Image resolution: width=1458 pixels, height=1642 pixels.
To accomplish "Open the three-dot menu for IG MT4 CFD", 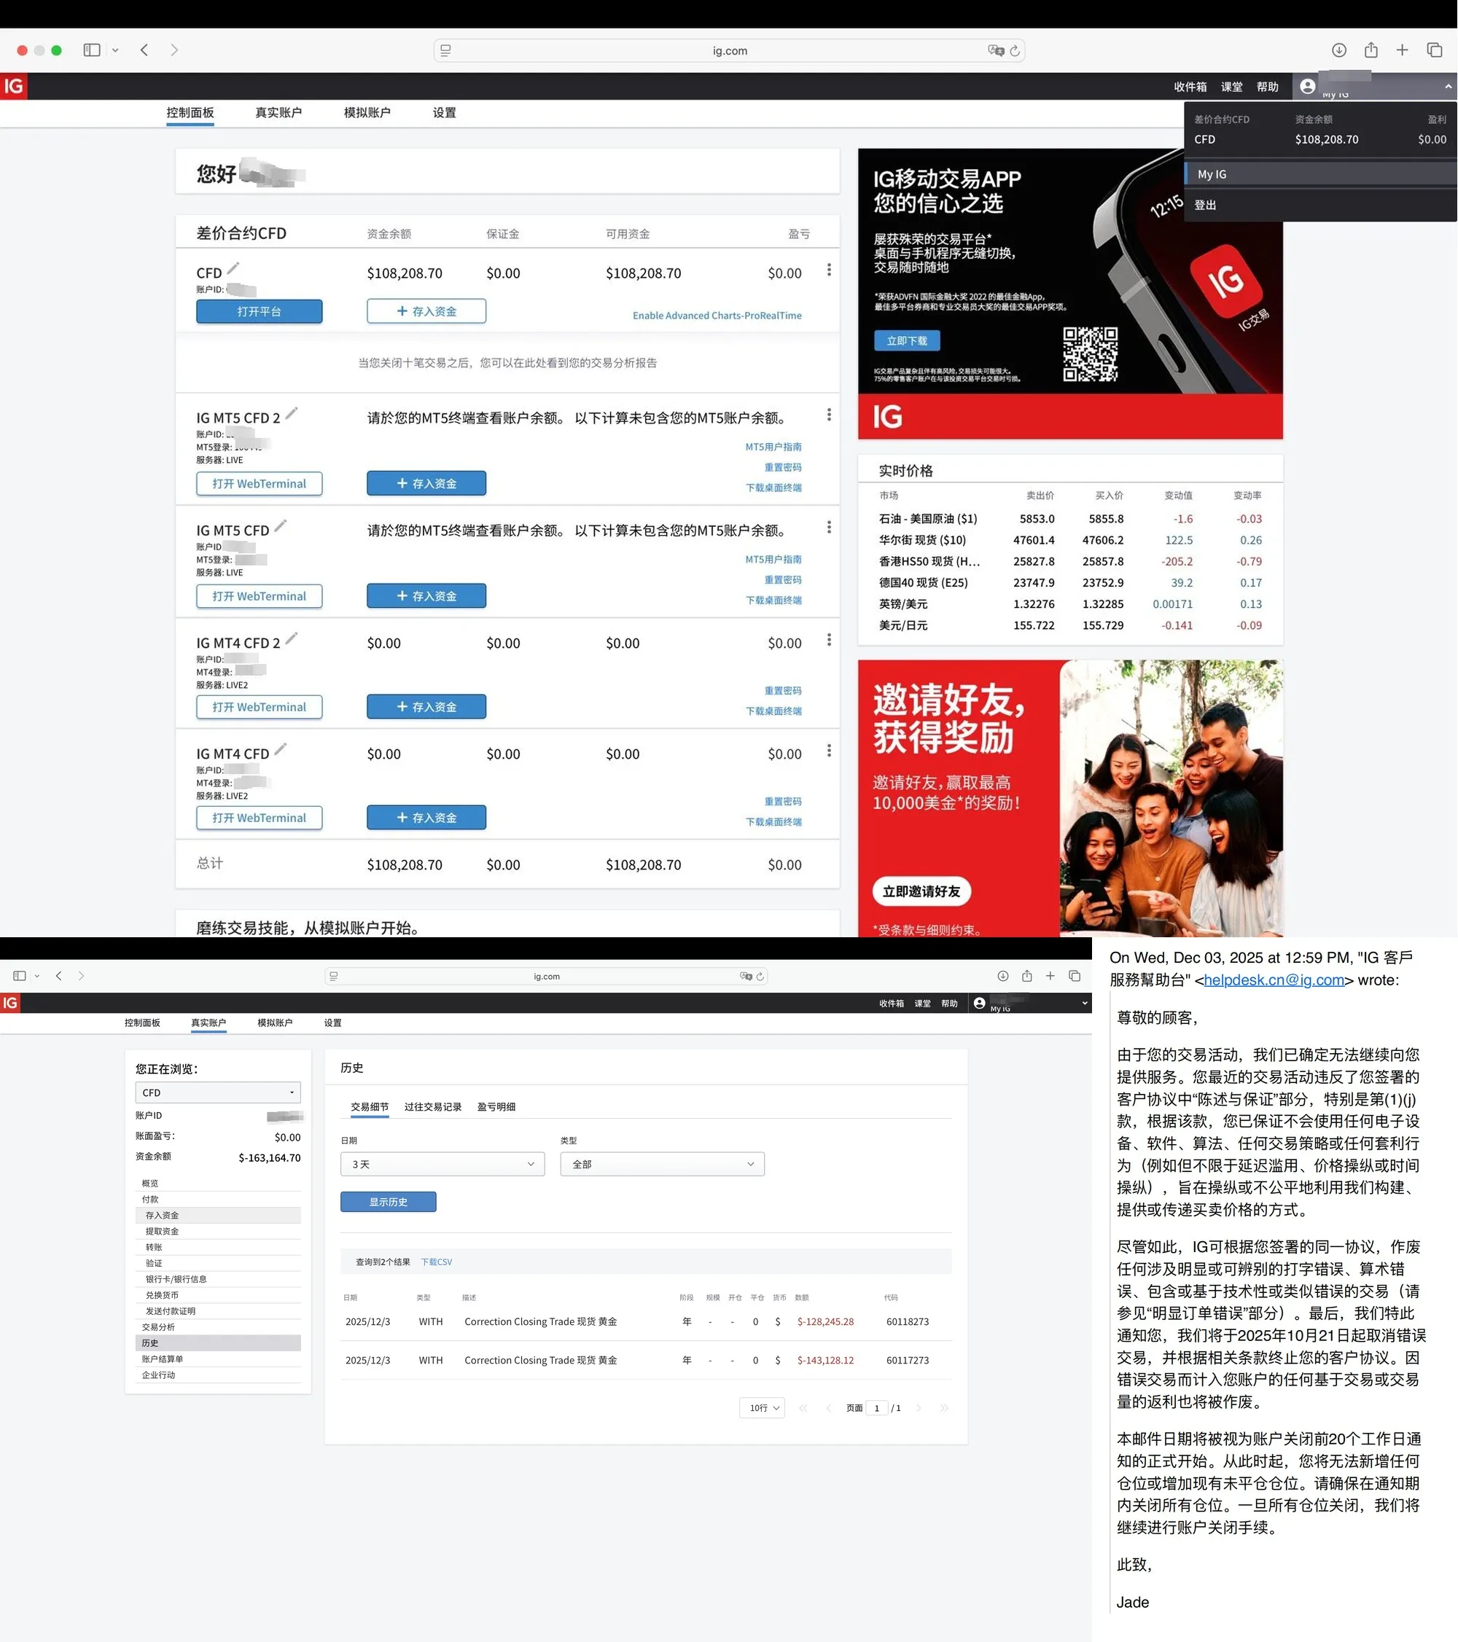I will coord(829,751).
